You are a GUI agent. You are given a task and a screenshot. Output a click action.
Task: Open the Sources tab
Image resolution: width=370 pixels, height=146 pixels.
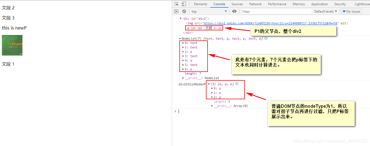coord(237,4)
